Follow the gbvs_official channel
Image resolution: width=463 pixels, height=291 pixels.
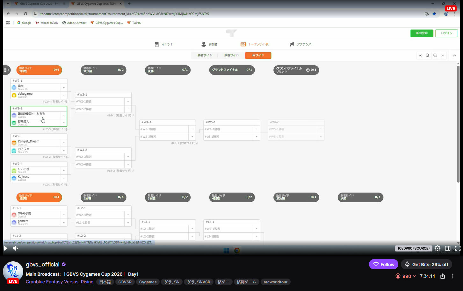pos(384,265)
